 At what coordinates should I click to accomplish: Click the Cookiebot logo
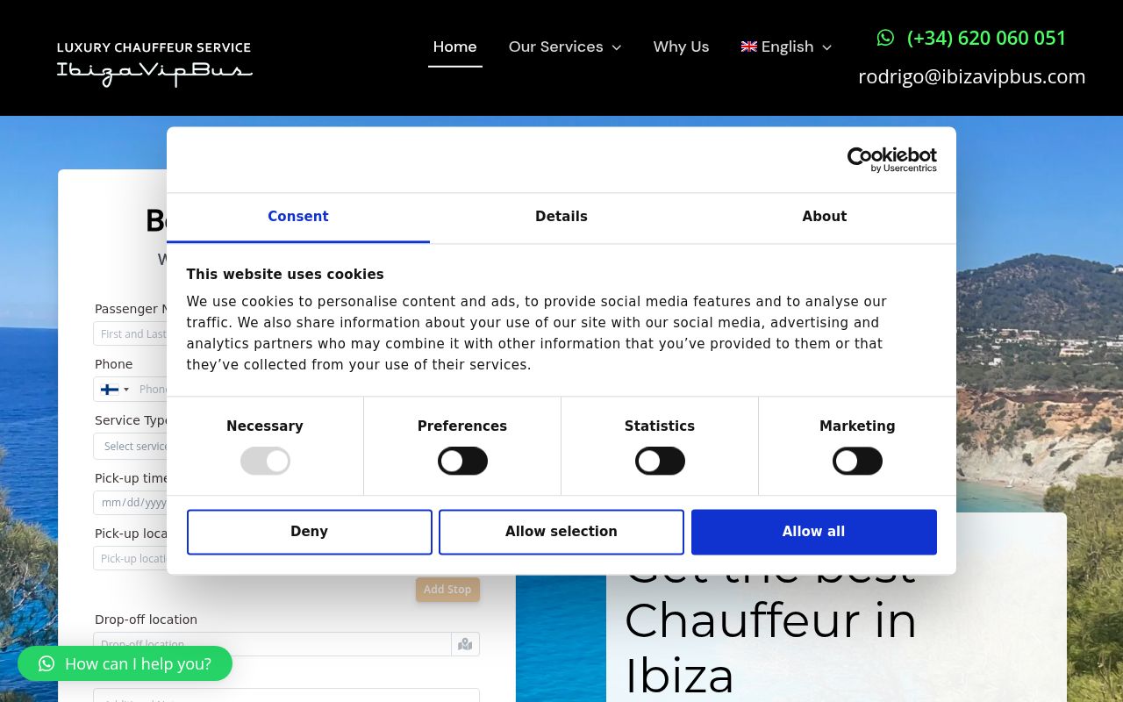coord(891,160)
